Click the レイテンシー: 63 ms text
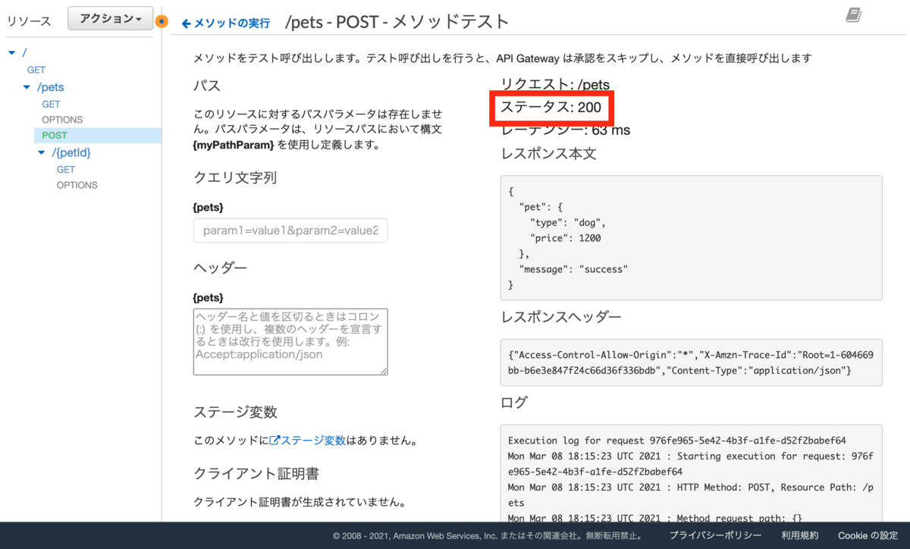 point(566,130)
